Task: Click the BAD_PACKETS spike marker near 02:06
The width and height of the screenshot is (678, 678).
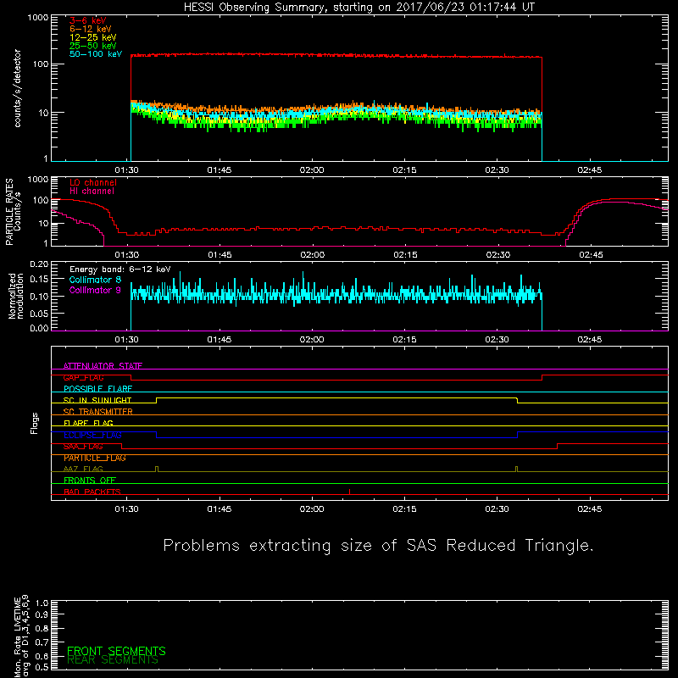Action: (349, 492)
